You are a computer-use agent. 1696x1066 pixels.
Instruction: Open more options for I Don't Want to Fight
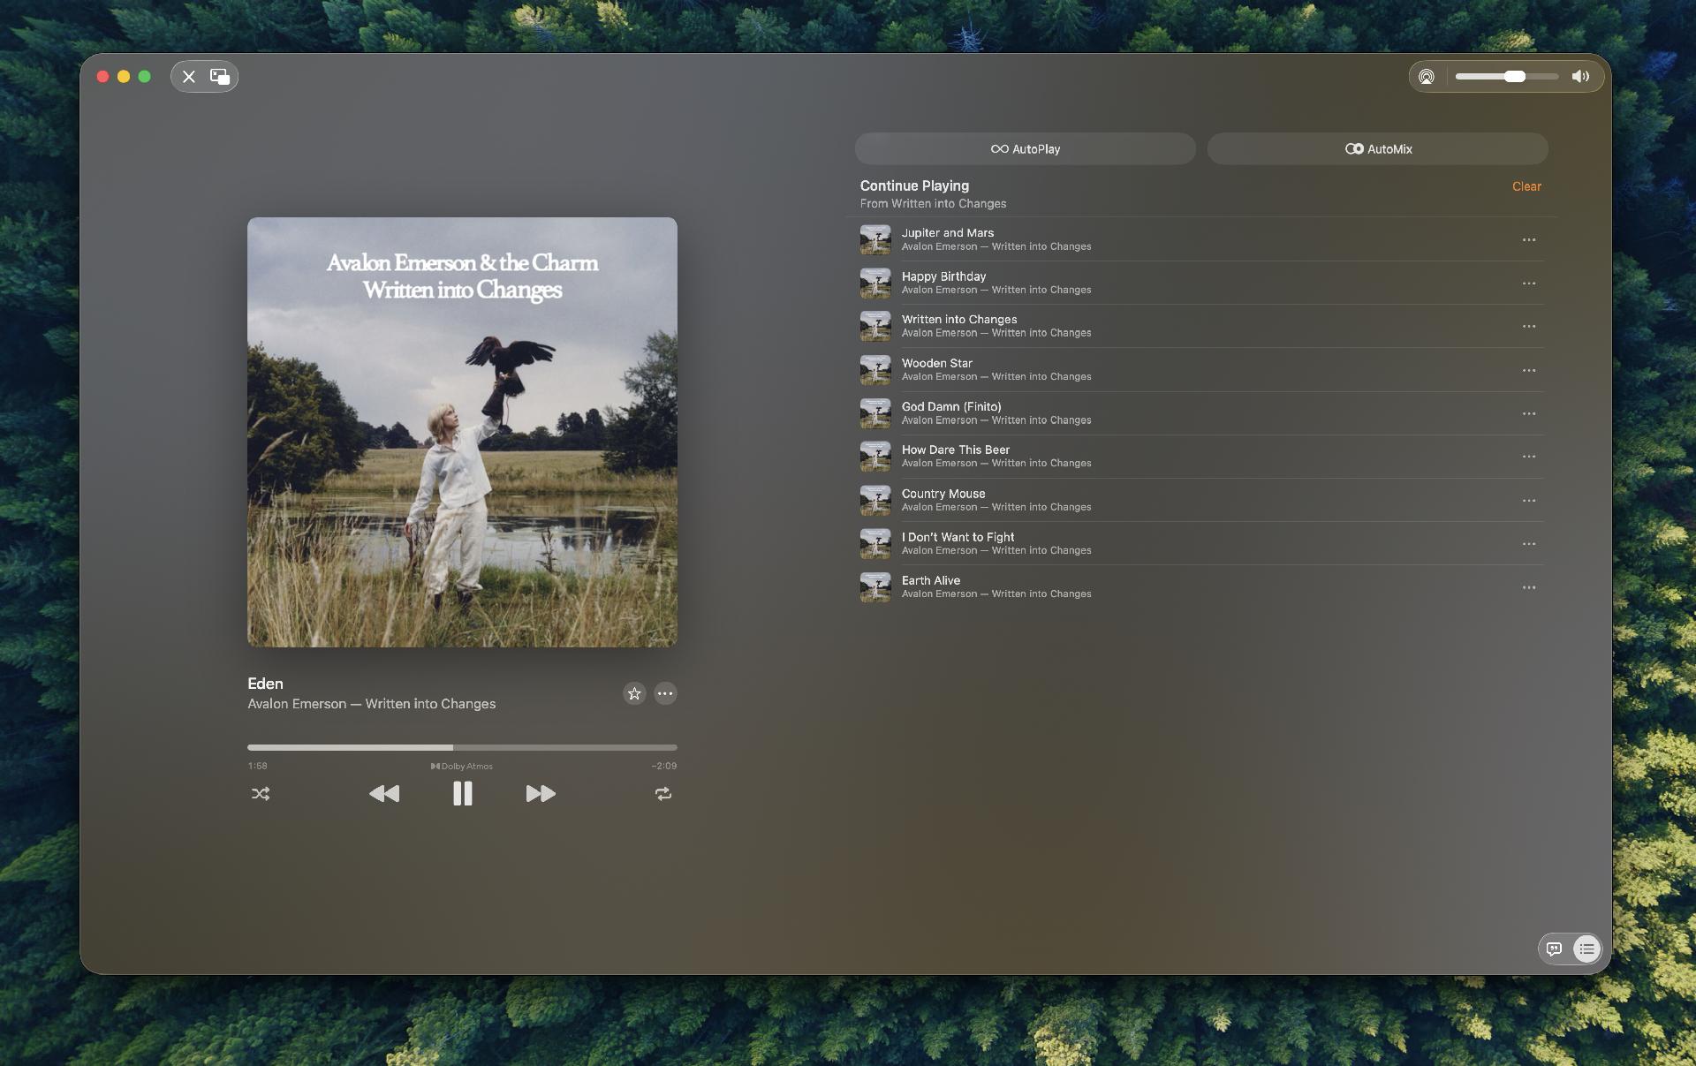tap(1529, 544)
